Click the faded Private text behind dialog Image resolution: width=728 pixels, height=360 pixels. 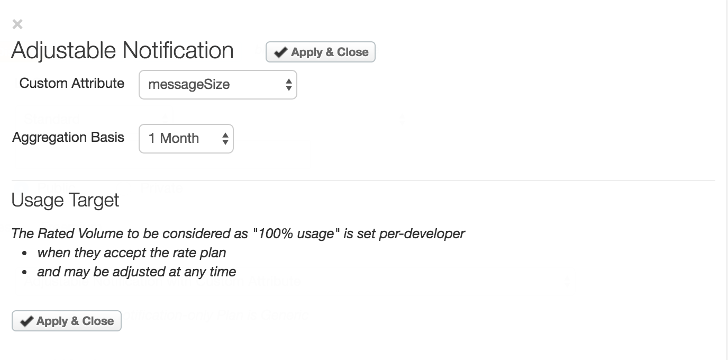tap(161, 187)
